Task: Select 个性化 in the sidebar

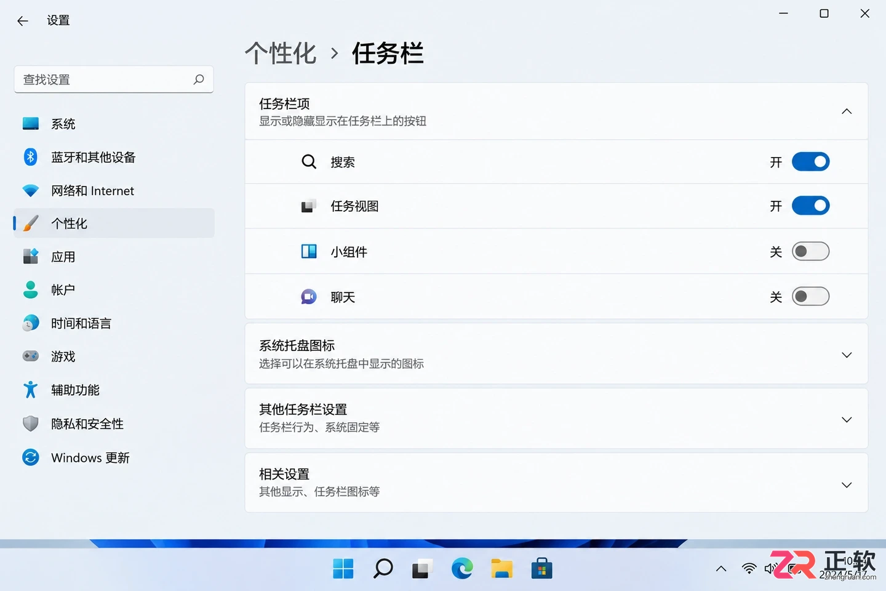Action: click(x=114, y=223)
